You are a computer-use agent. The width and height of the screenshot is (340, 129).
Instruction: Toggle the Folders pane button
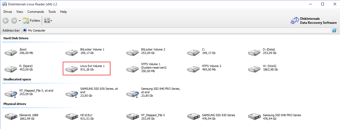pos(32,21)
